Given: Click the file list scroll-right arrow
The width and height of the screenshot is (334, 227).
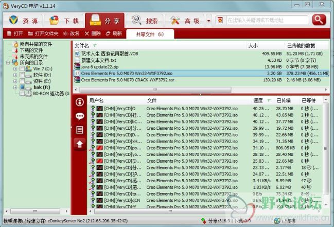Looking at the screenshot, I should click(326, 90).
